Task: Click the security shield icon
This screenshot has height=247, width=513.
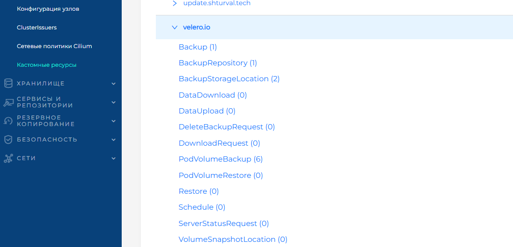Action: pyautogui.click(x=8, y=140)
